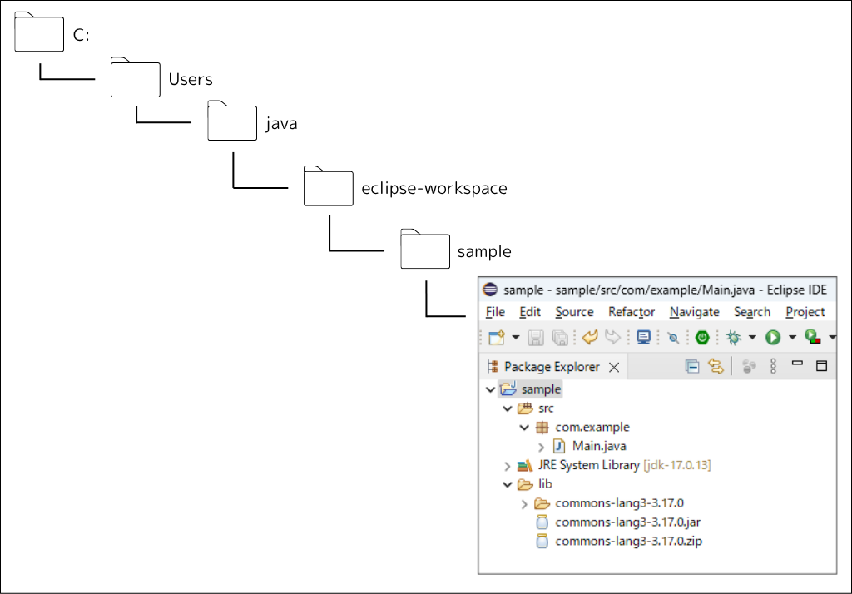
Task: Open the Refactor menu
Action: coord(632,312)
